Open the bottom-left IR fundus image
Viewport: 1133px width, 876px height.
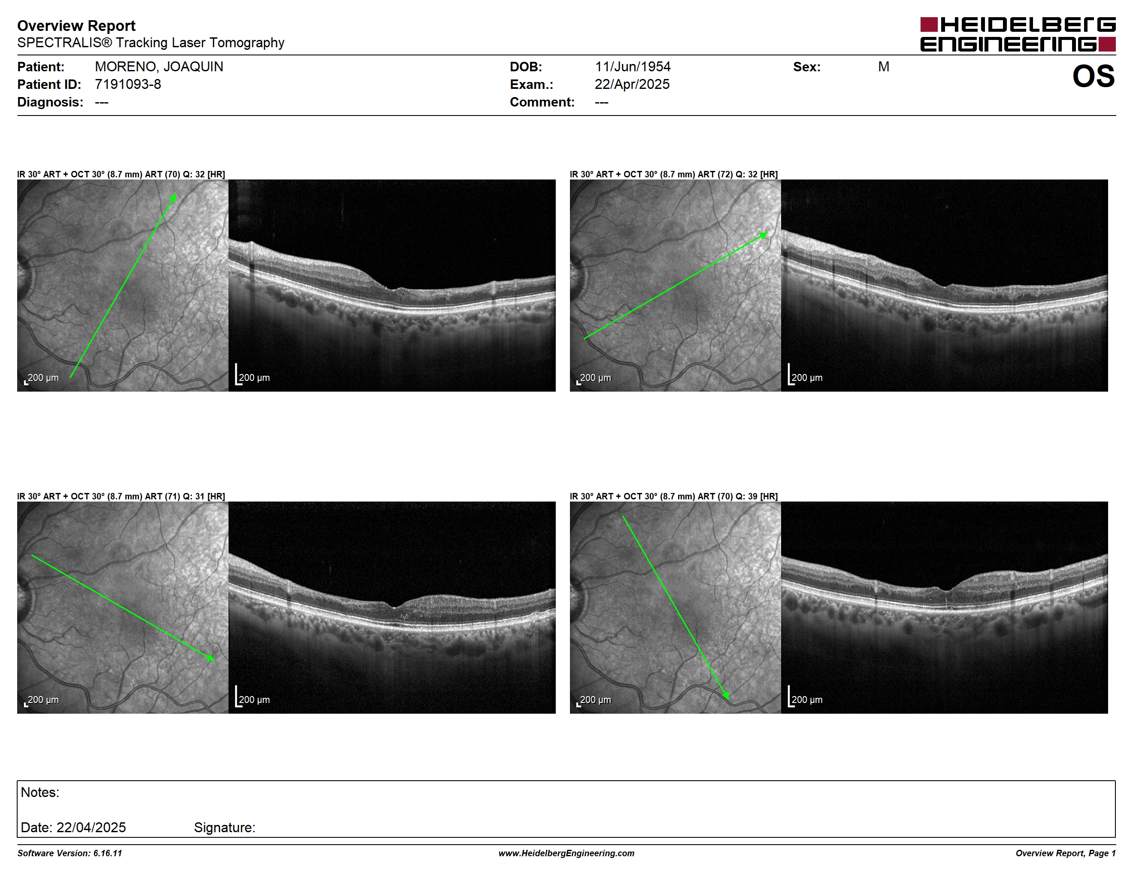coord(122,607)
